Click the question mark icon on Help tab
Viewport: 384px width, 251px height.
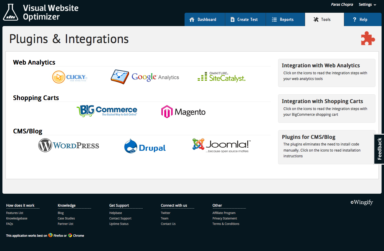(355, 20)
